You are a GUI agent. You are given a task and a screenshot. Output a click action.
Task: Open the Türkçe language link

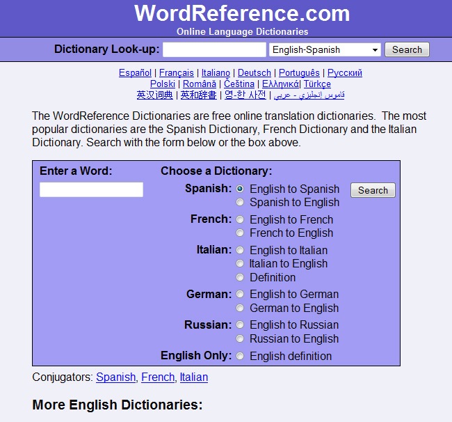point(317,84)
